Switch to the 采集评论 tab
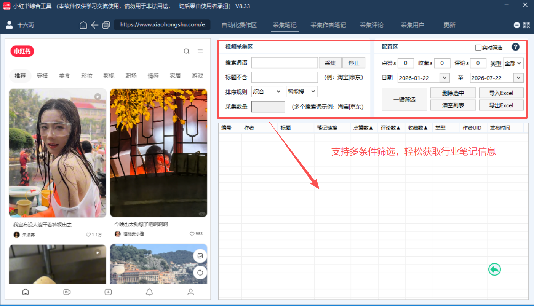This screenshot has width=534, height=306. (372, 25)
